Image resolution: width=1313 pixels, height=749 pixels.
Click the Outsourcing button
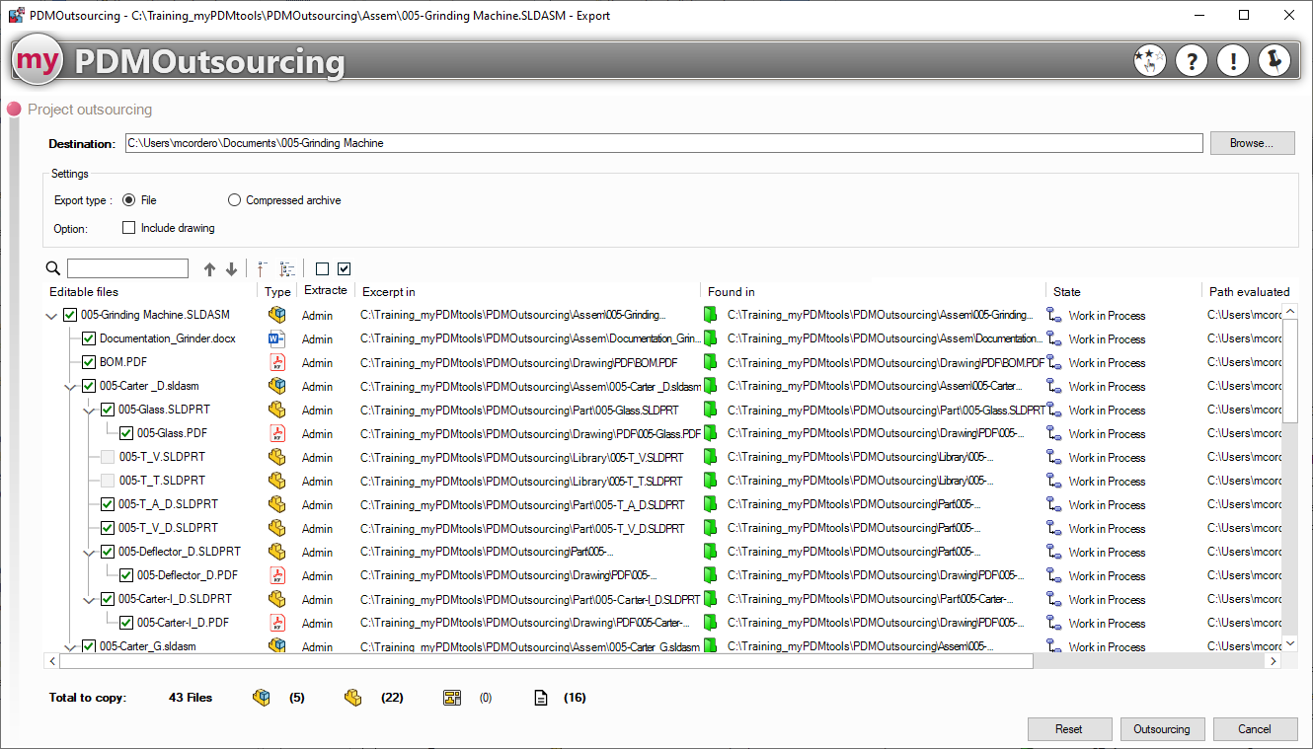click(1161, 729)
